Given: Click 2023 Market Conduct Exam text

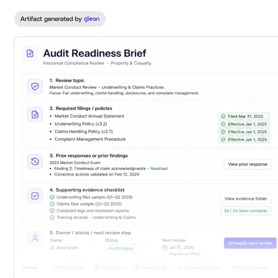Looking at the screenshot, I should point(75,163).
